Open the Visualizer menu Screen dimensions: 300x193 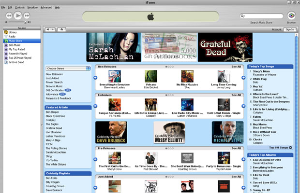point(32,7)
